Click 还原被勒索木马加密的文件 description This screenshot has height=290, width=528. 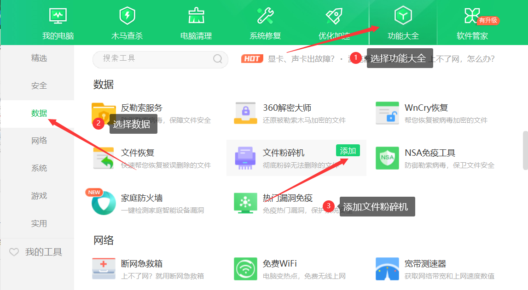pos(304,120)
